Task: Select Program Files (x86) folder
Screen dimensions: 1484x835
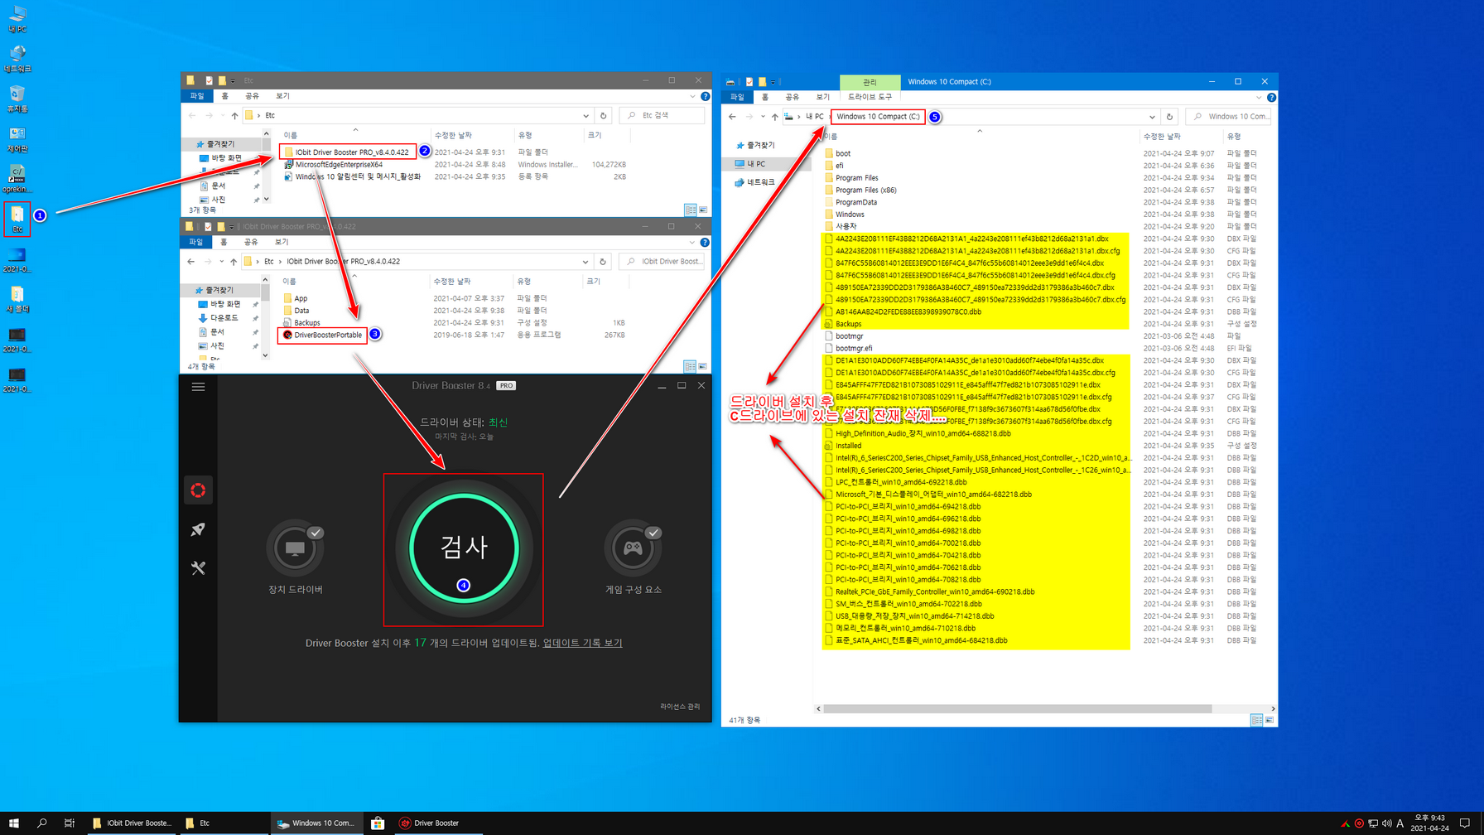Action: click(x=860, y=190)
